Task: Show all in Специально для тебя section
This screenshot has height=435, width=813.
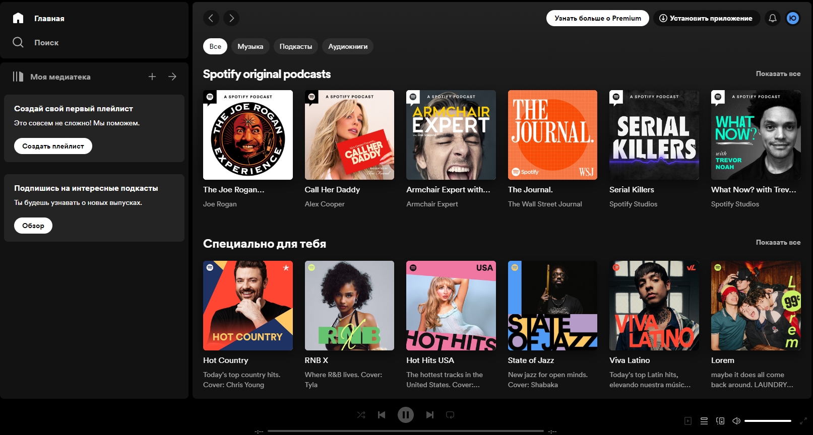Action: 778,242
